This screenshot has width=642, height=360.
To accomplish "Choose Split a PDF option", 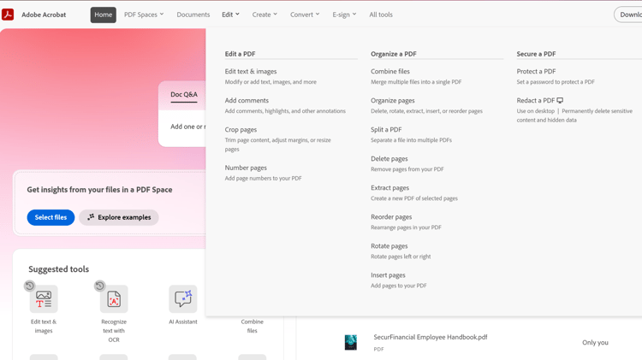I will click(x=386, y=130).
